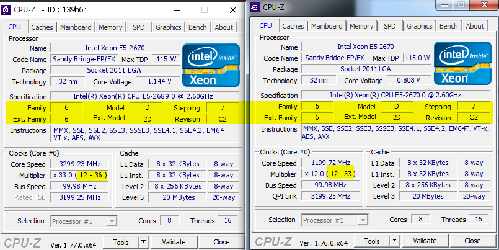The height and width of the screenshot is (250, 499).
Task: Click Name field Intel Xeon E5 2670 in left window
Action: coord(115,48)
